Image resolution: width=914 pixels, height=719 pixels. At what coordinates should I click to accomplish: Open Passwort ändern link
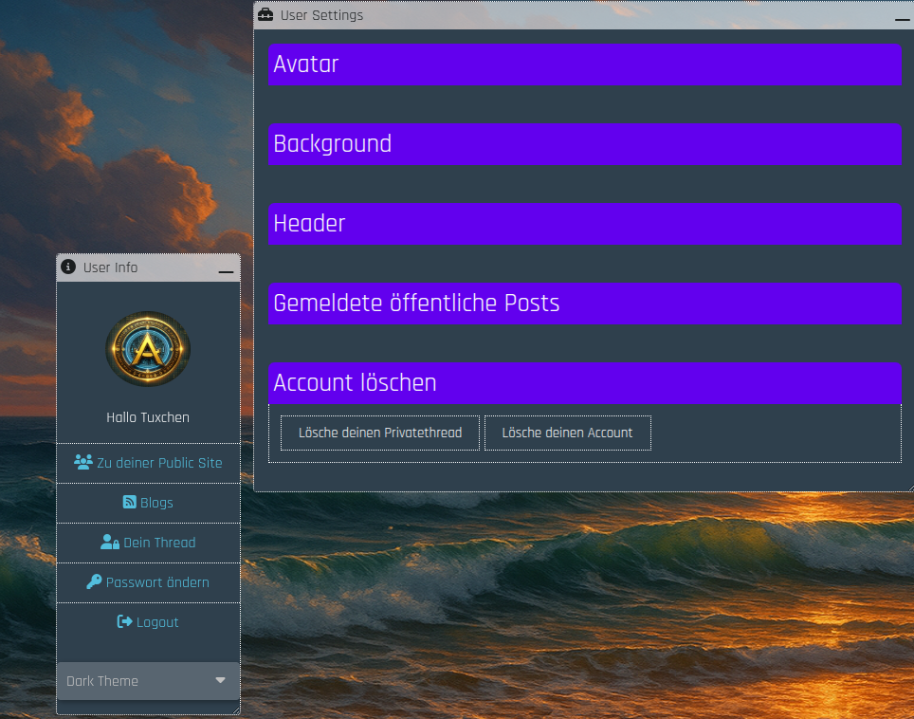click(148, 582)
